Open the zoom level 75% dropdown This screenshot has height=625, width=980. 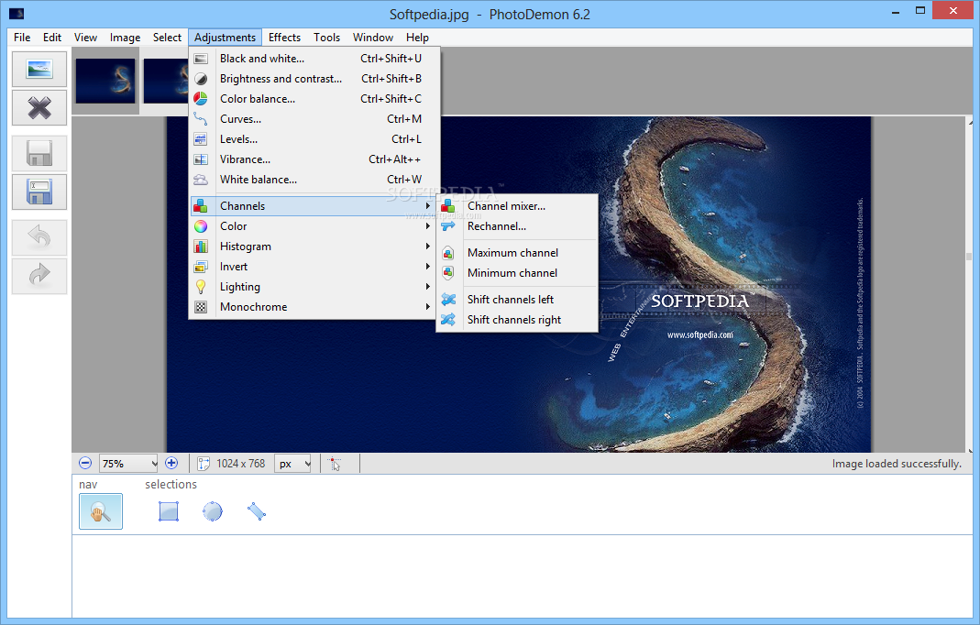pos(128,464)
